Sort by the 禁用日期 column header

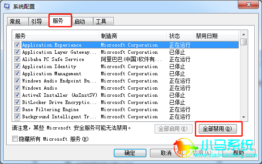click(x=216, y=36)
